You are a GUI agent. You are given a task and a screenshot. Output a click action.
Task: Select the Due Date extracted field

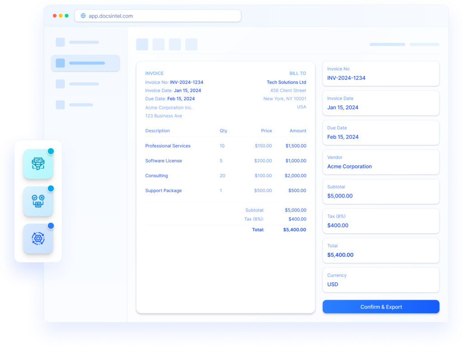pos(381,133)
